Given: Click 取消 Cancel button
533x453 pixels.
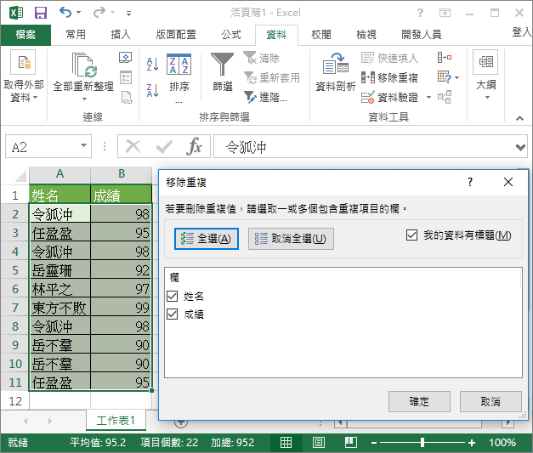Looking at the screenshot, I should click(x=490, y=401).
